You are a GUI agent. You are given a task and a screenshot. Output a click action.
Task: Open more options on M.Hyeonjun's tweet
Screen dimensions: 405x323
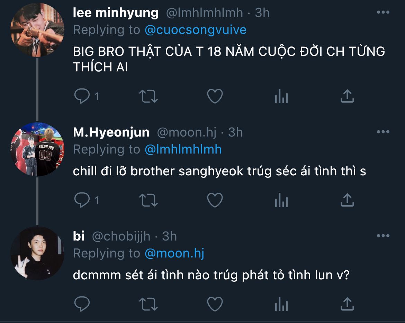[x=383, y=132]
